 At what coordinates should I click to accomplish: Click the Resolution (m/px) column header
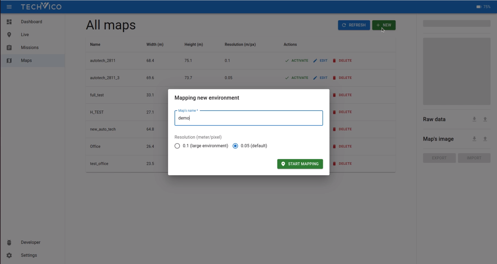[240, 44]
